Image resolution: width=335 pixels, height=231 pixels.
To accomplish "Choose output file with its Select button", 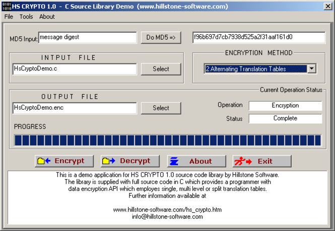I will coord(161,108).
